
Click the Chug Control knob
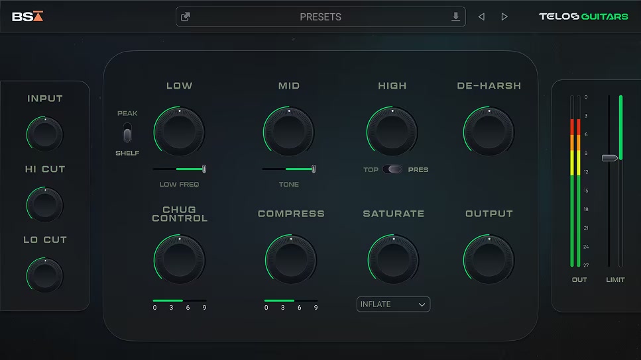[x=179, y=259]
